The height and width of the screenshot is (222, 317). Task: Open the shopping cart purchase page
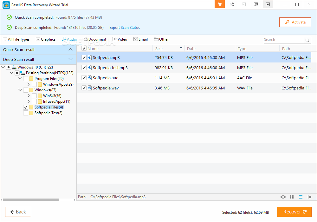(x=219, y=4)
